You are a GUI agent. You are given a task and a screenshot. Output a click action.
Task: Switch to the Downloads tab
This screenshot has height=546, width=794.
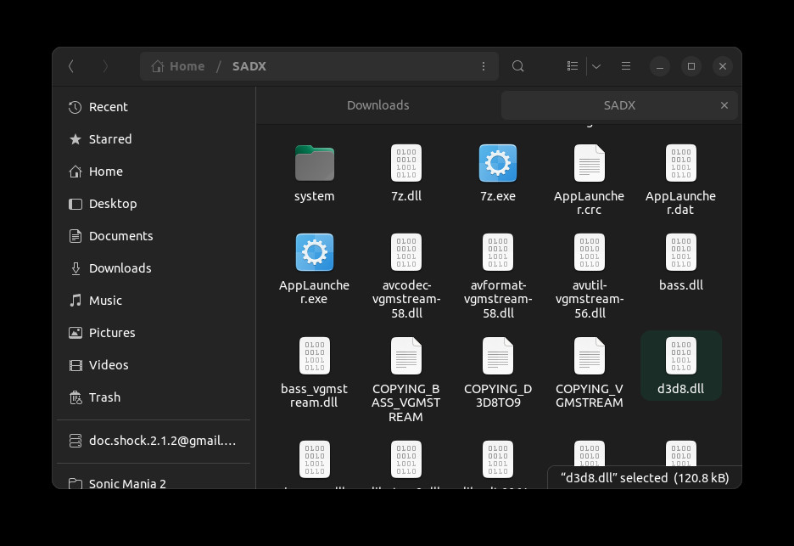pos(377,105)
